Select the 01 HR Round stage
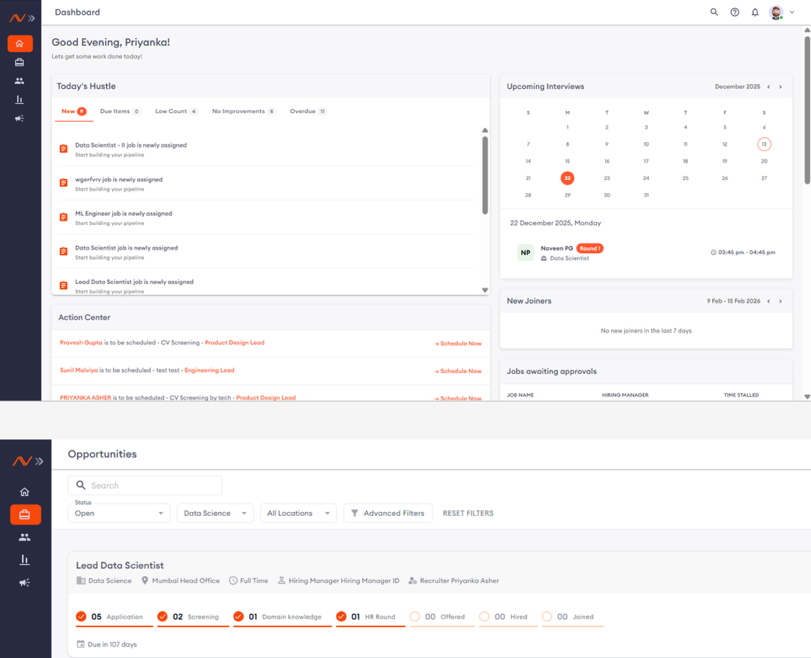 (x=370, y=617)
